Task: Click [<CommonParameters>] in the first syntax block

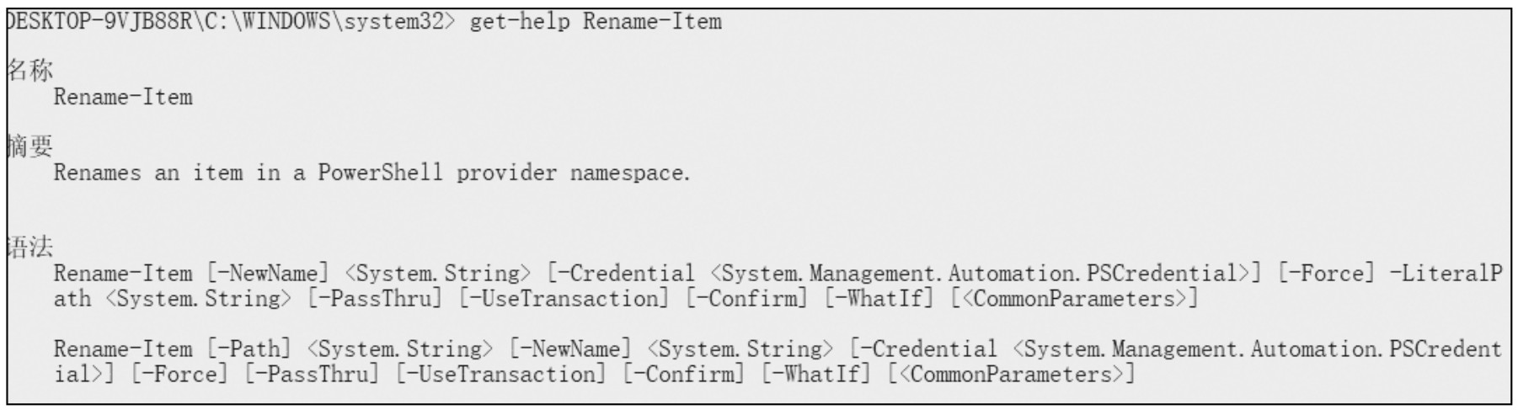Action: [x=1074, y=298]
